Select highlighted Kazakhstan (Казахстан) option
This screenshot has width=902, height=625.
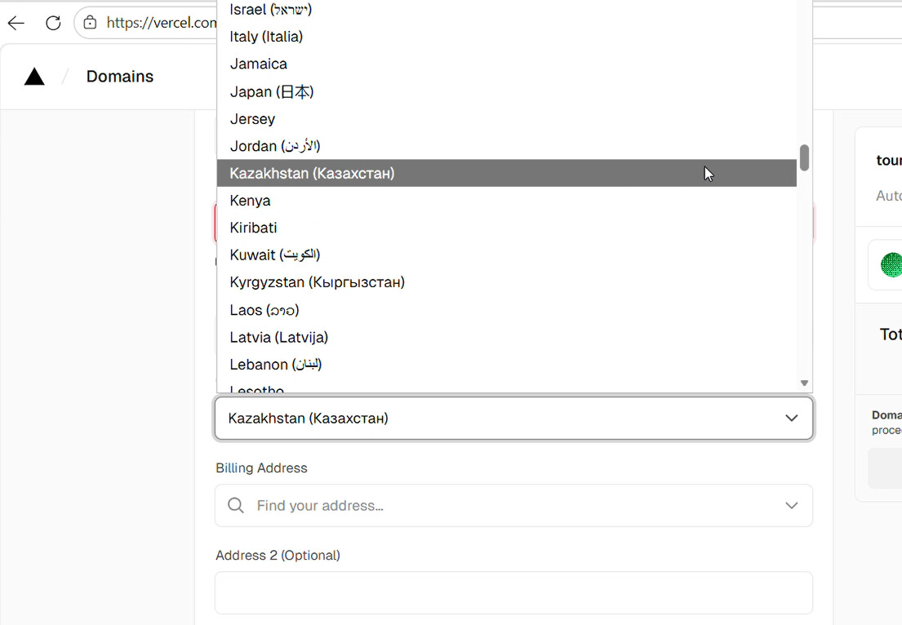pyautogui.click(x=507, y=173)
